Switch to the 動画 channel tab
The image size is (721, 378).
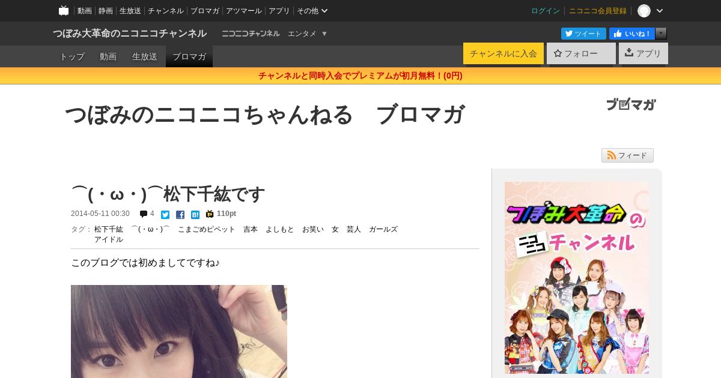coord(108,56)
